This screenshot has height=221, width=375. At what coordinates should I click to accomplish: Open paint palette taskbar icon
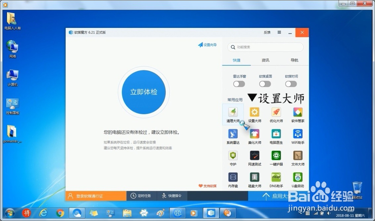tap(160, 213)
